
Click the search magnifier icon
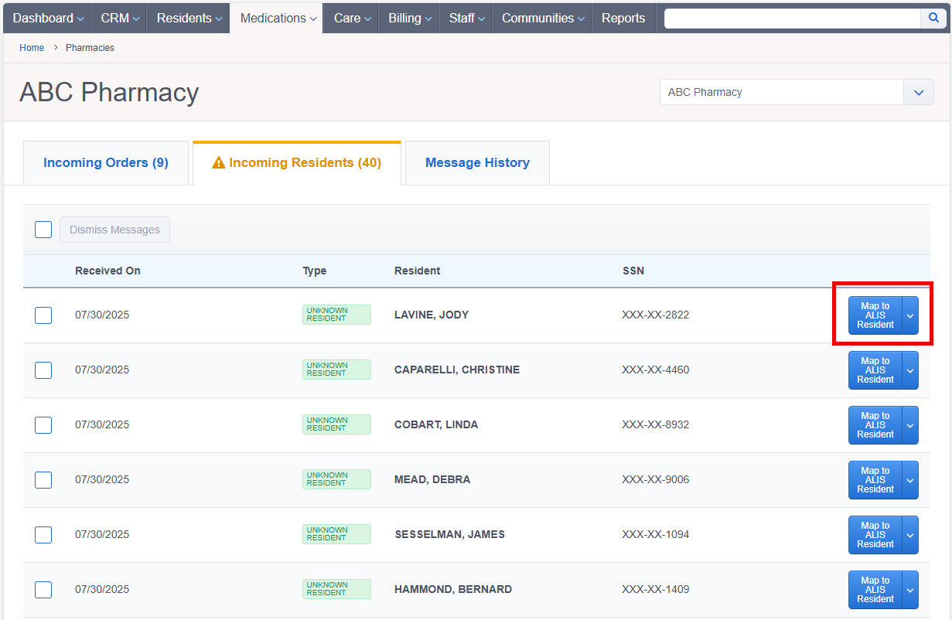coord(933,19)
